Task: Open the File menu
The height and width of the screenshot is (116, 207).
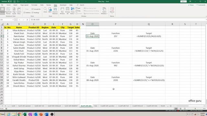Action: 2,5
